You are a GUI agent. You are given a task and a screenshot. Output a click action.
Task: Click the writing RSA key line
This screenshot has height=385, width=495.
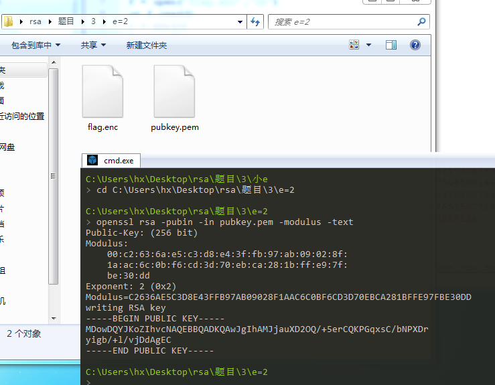click(126, 308)
